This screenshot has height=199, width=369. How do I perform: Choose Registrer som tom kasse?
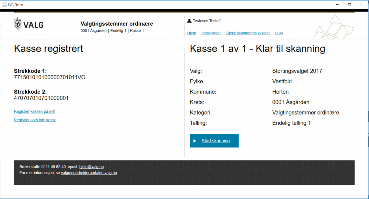click(x=35, y=120)
